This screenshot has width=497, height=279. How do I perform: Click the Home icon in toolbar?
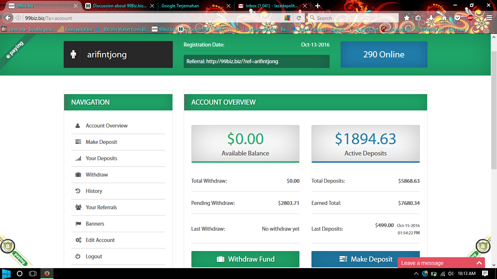tap(444, 18)
